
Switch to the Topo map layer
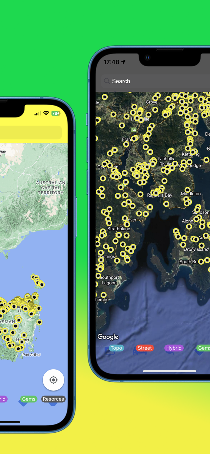(116, 348)
